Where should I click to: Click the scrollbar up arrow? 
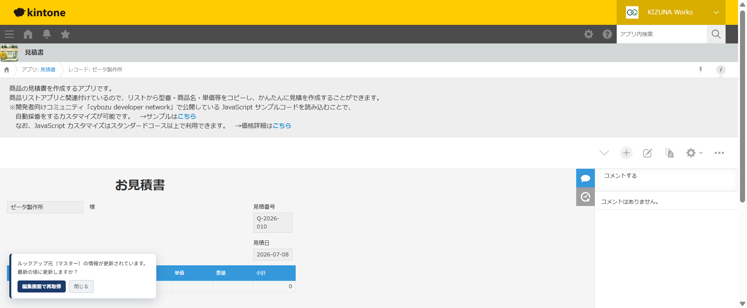742,4
